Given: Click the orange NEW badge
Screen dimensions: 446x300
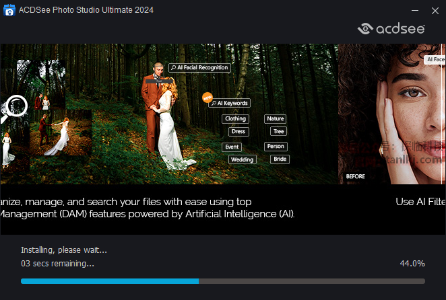Looking at the screenshot, I should pos(208,98).
